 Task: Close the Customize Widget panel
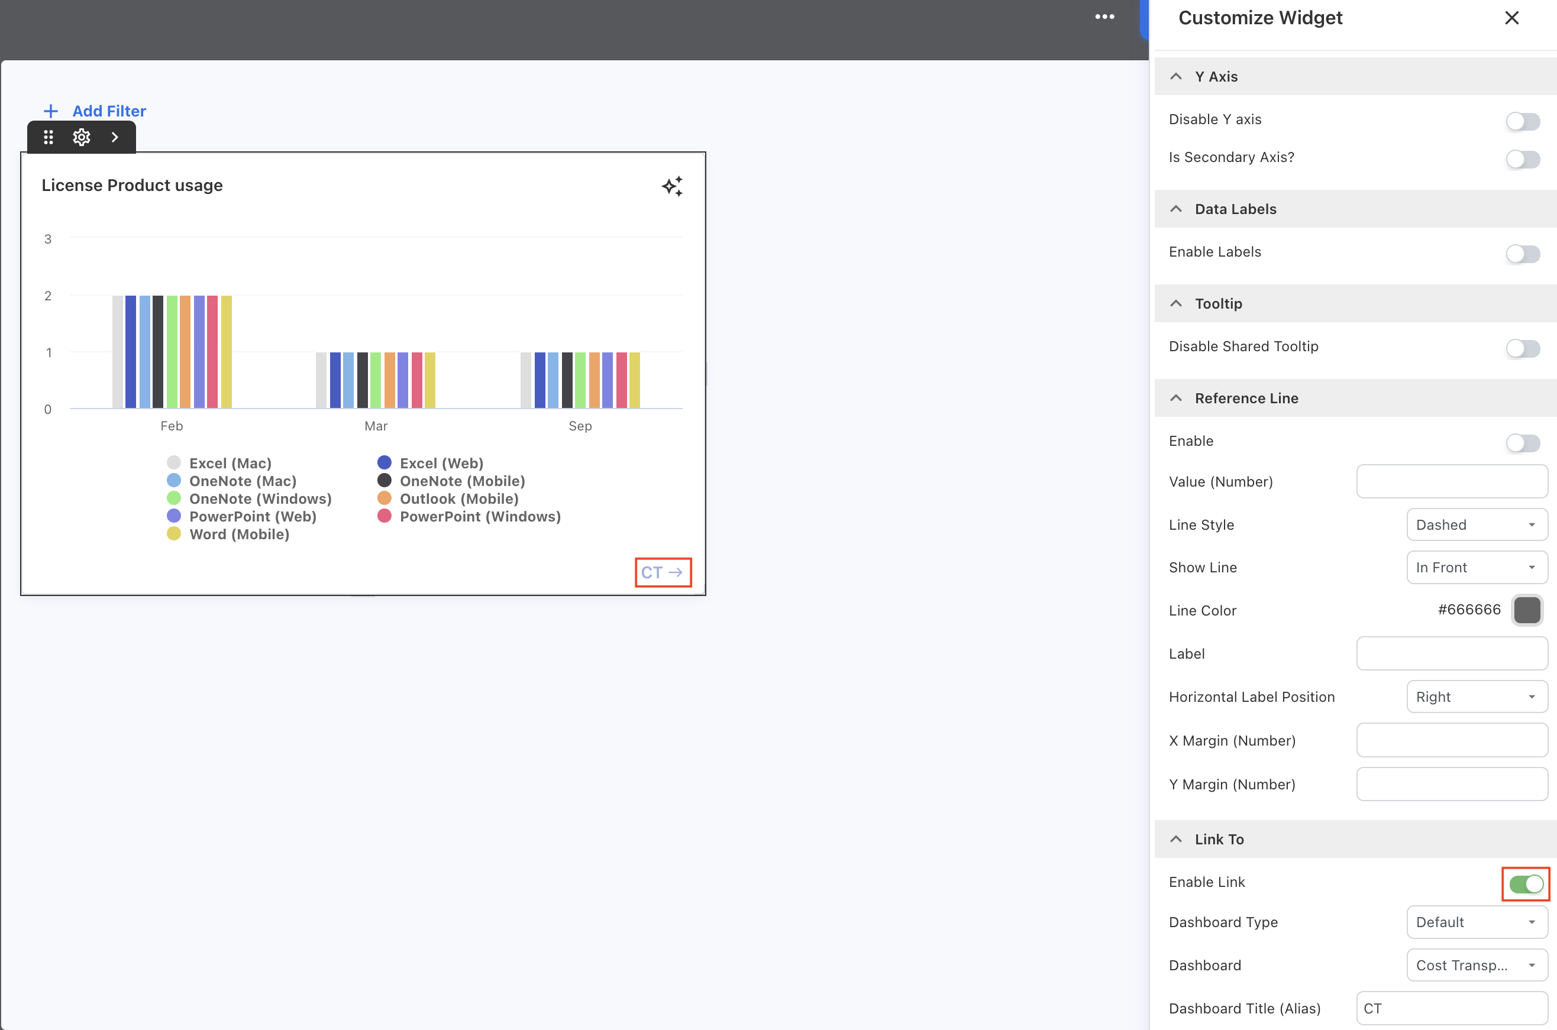tap(1511, 18)
